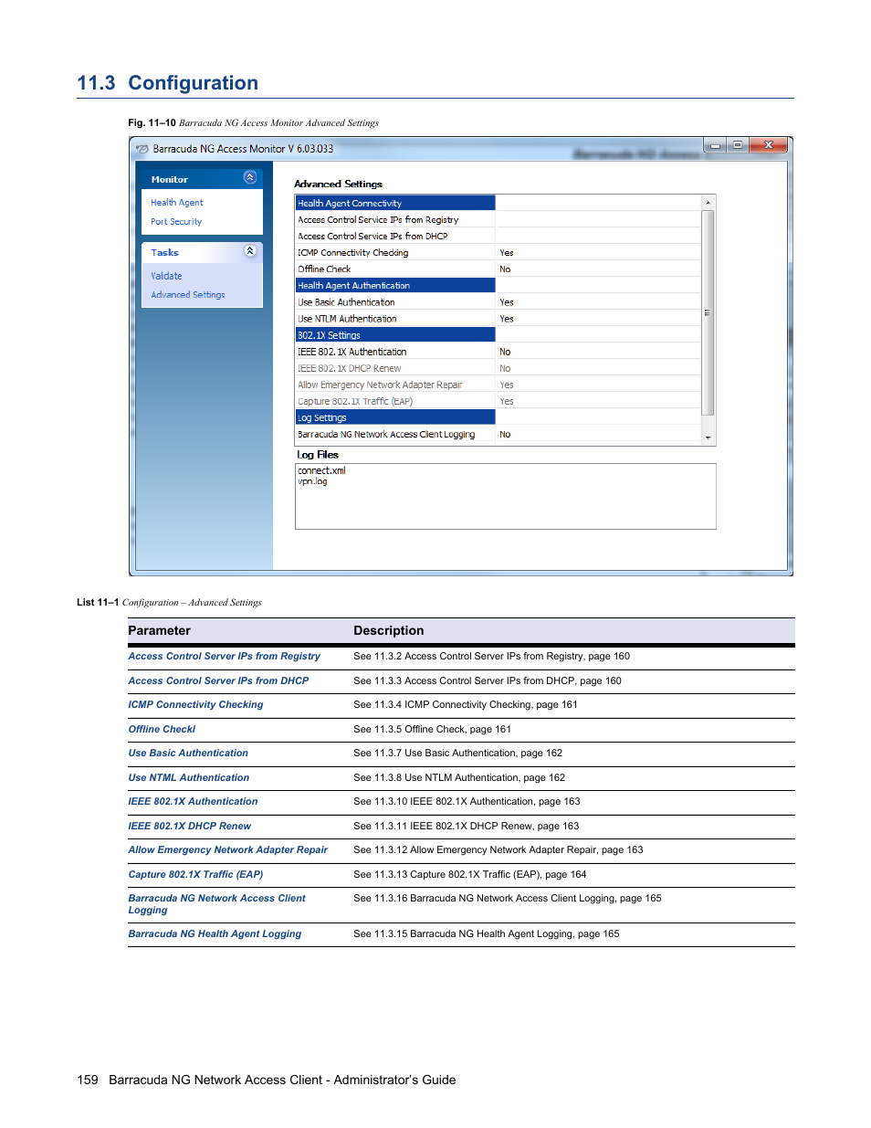Click Yes value for Use Basic Authentication
The image size is (871, 1128).
click(507, 302)
